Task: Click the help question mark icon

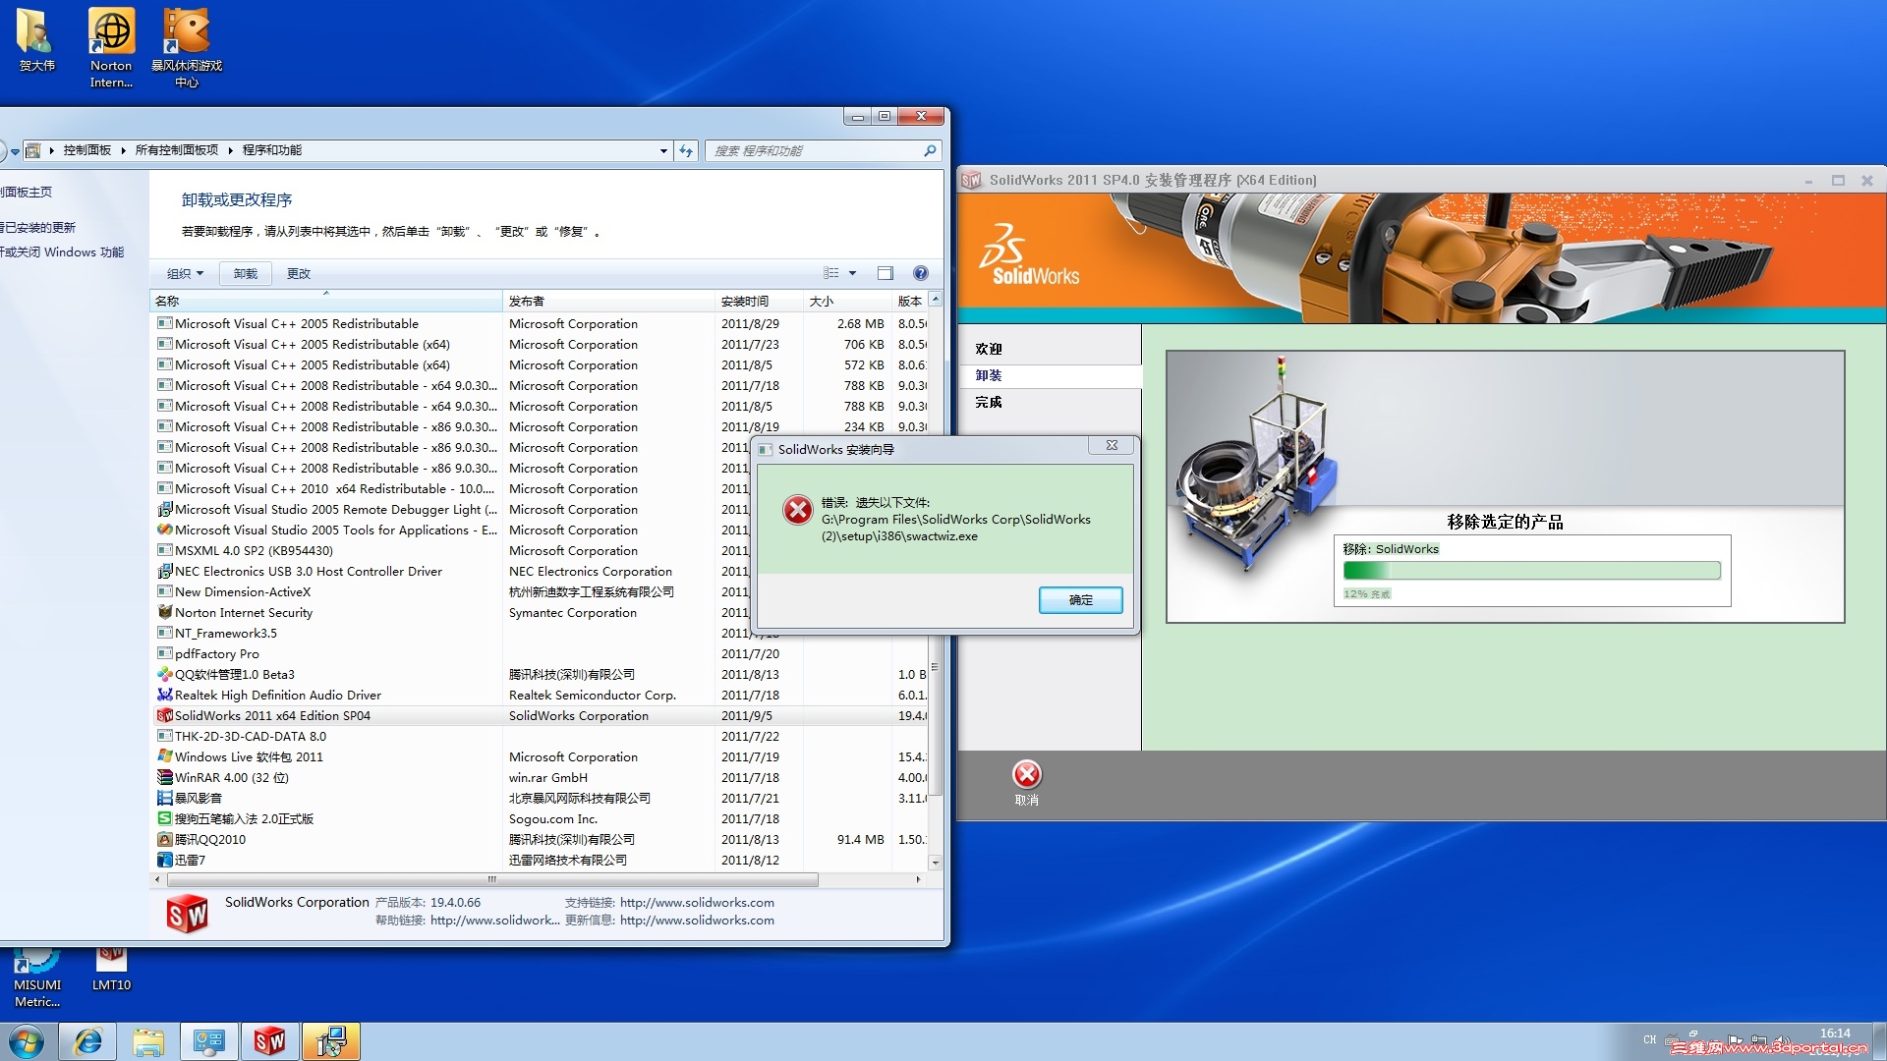Action: (x=920, y=273)
